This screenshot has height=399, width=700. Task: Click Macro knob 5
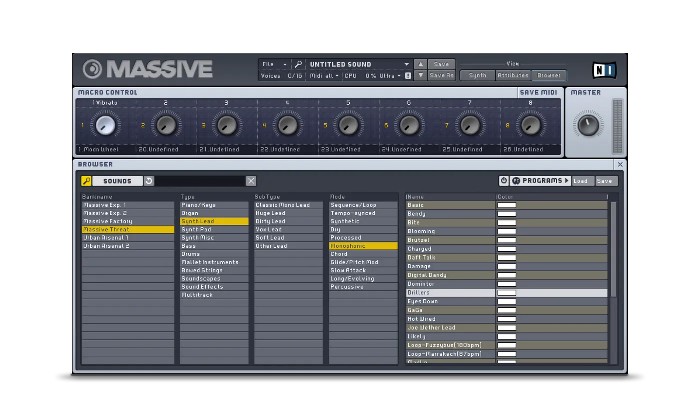click(x=348, y=126)
